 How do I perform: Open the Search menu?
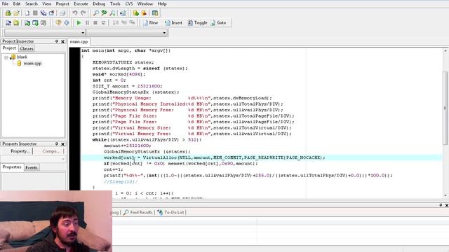31,3
